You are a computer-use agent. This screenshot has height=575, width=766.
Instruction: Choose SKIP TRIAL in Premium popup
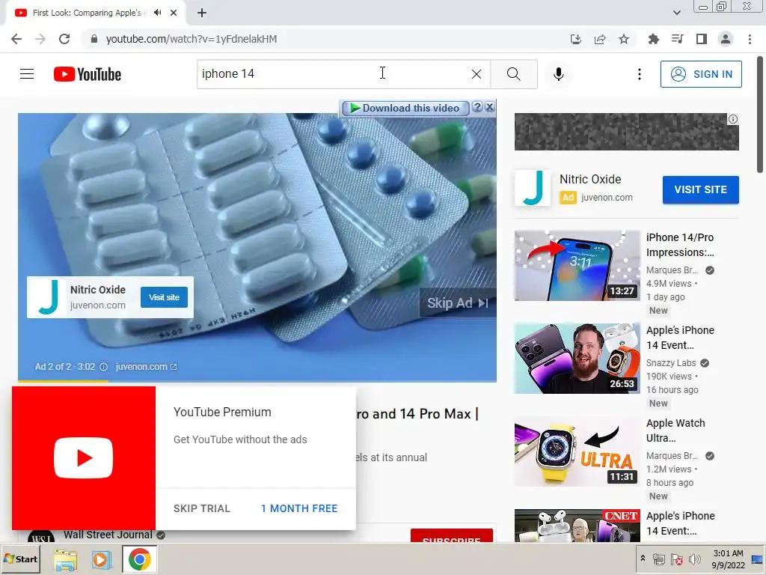pyautogui.click(x=202, y=508)
